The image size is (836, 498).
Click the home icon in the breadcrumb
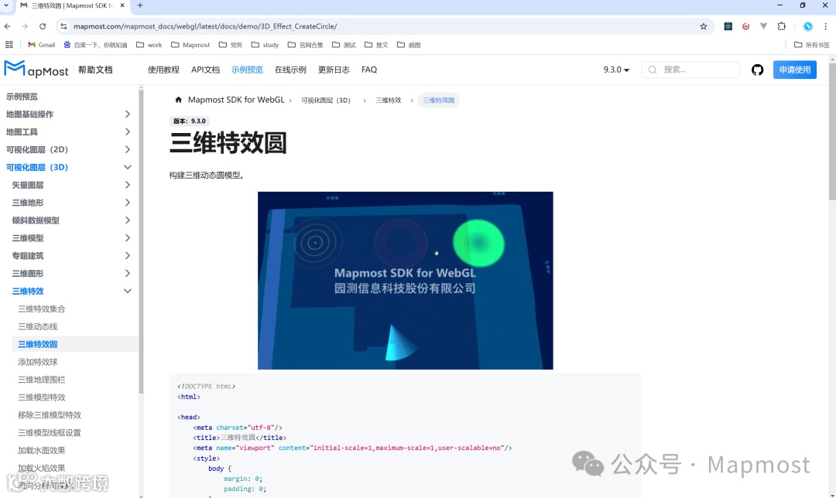pos(179,100)
